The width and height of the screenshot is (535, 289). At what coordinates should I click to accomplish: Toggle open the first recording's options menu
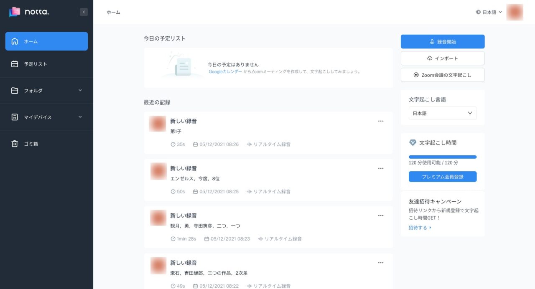pos(381,121)
